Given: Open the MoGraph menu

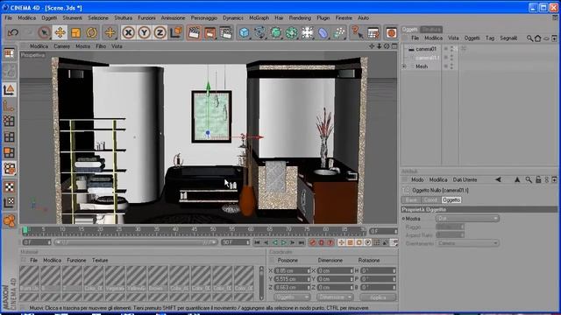Looking at the screenshot, I should point(259,17).
